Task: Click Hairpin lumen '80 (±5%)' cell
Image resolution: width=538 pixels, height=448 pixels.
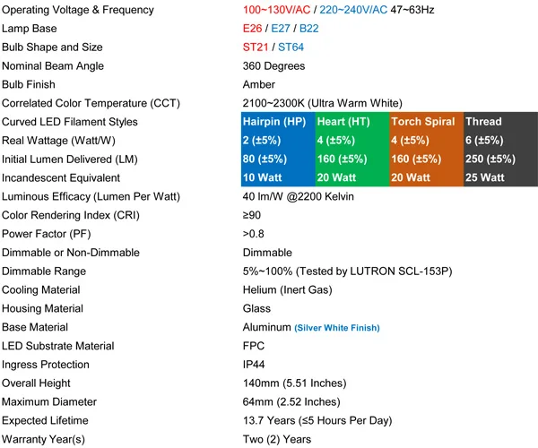Action: click(x=278, y=159)
